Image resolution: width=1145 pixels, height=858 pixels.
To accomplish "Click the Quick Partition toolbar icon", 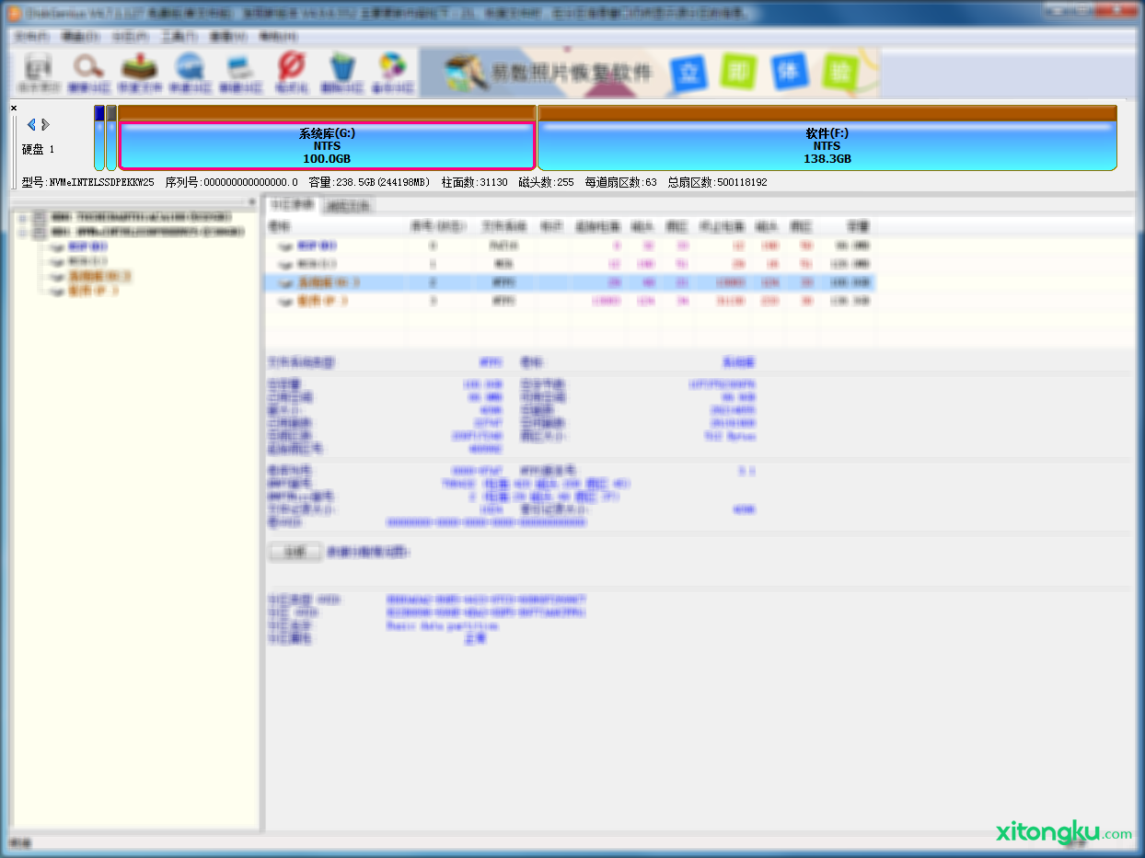I will pos(191,73).
